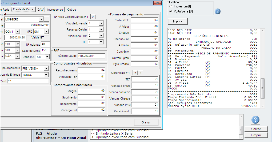The width and height of the screenshot is (272, 142).
Task: Expand the Recarga Celular dropdown
Action: pyautogui.click(x=101, y=29)
